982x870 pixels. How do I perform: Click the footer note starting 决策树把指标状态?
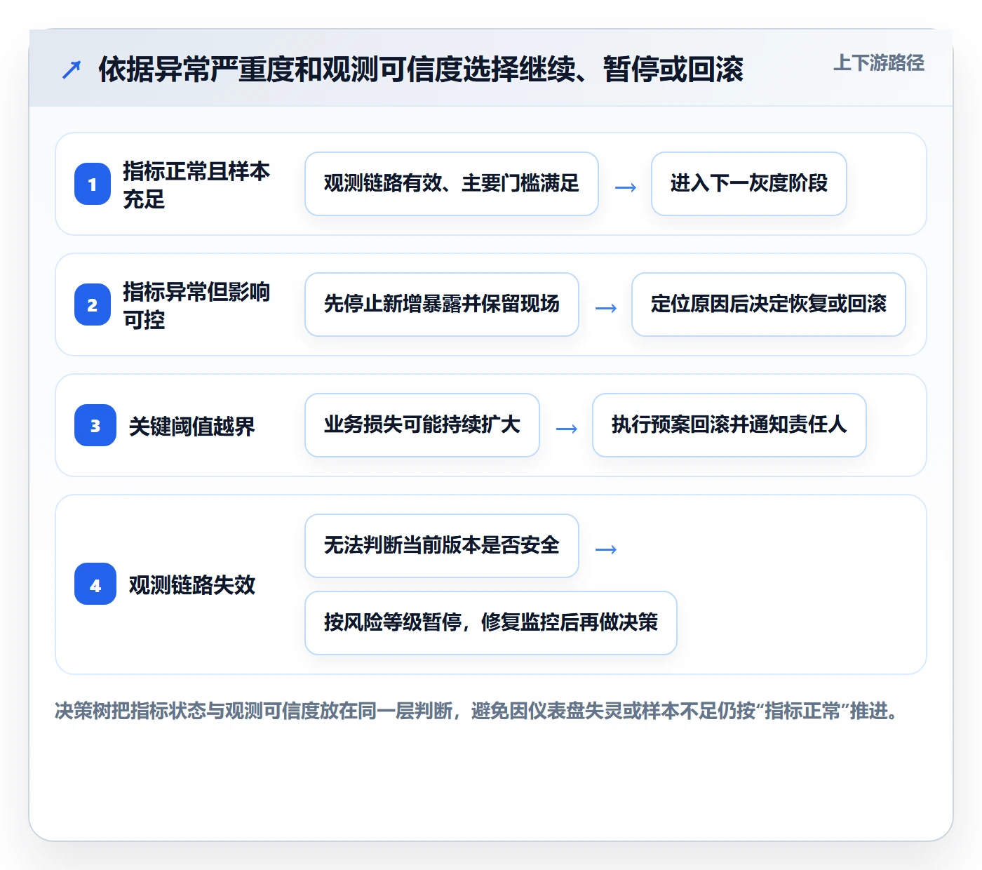coord(476,711)
